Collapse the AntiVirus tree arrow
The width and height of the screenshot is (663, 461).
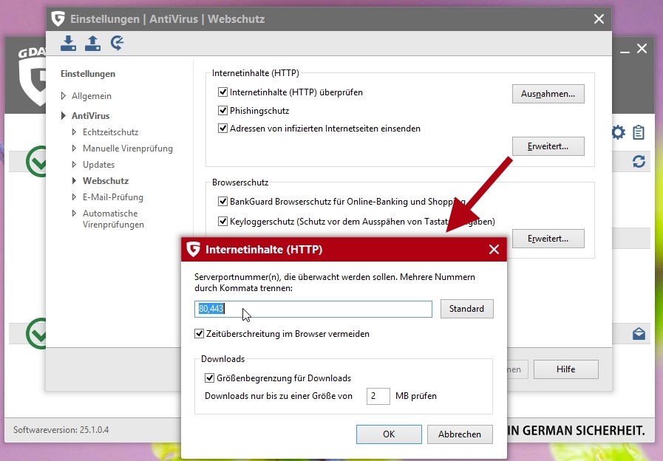pos(64,115)
